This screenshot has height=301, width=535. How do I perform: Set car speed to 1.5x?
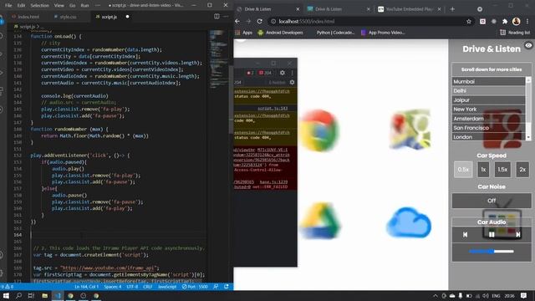(x=502, y=170)
